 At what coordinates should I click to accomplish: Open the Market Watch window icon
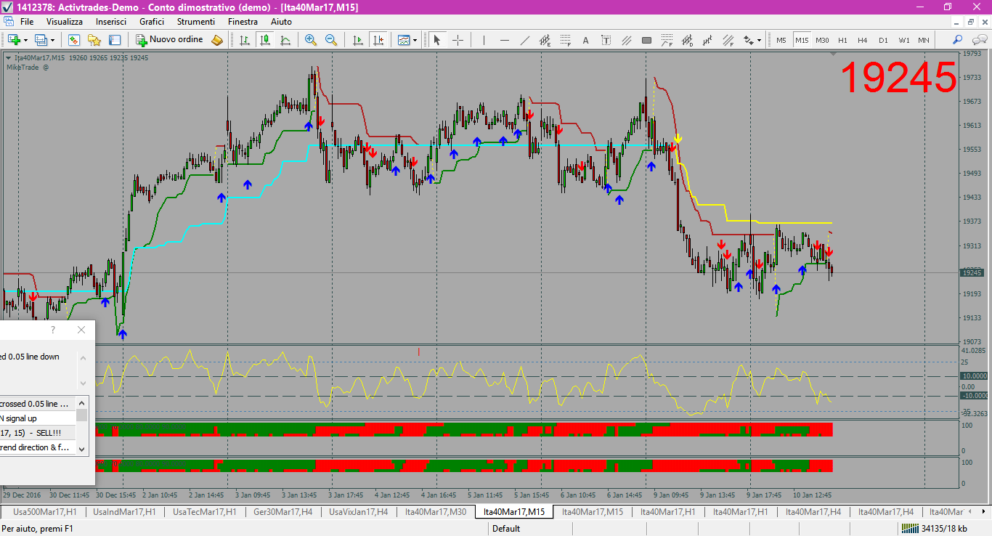[x=74, y=40]
